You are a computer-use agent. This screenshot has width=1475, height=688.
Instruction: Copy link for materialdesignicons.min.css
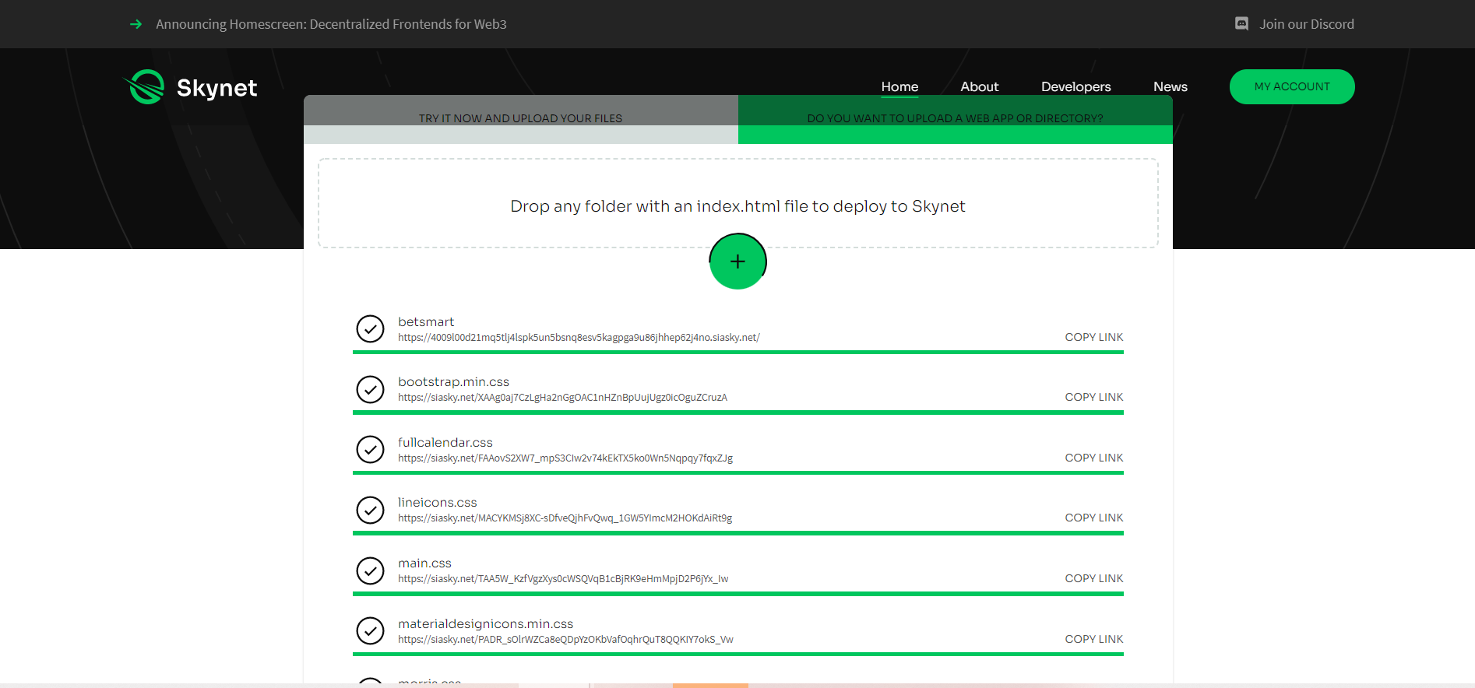[1093, 639]
